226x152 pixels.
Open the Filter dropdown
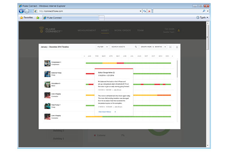click(x=102, y=47)
